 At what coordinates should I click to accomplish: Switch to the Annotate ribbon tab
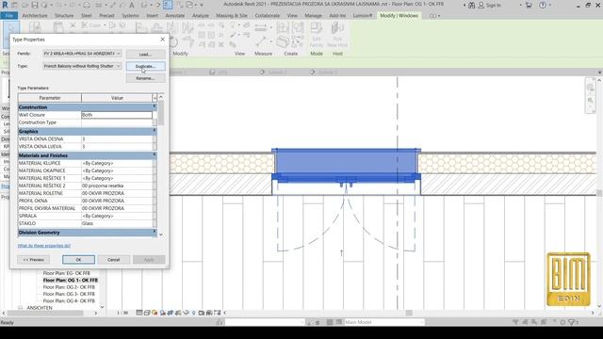tap(175, 16)
